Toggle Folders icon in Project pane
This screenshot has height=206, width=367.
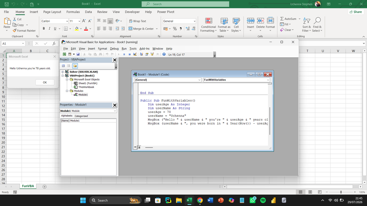point(75,66)
